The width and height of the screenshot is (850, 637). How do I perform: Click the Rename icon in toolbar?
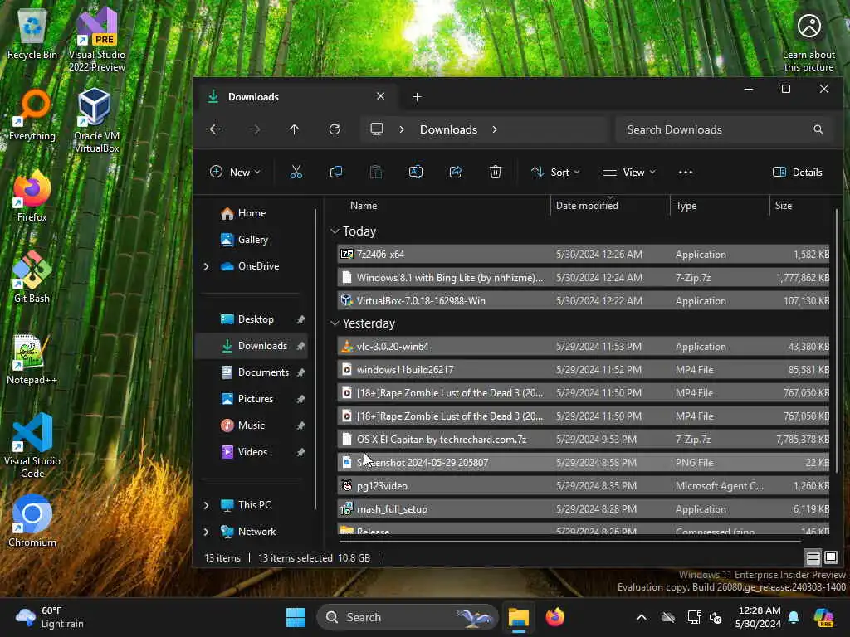[x=416, y=173]
